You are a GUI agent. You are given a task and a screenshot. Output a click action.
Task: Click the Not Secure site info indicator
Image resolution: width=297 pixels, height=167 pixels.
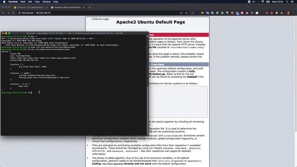tap(26, 13)
